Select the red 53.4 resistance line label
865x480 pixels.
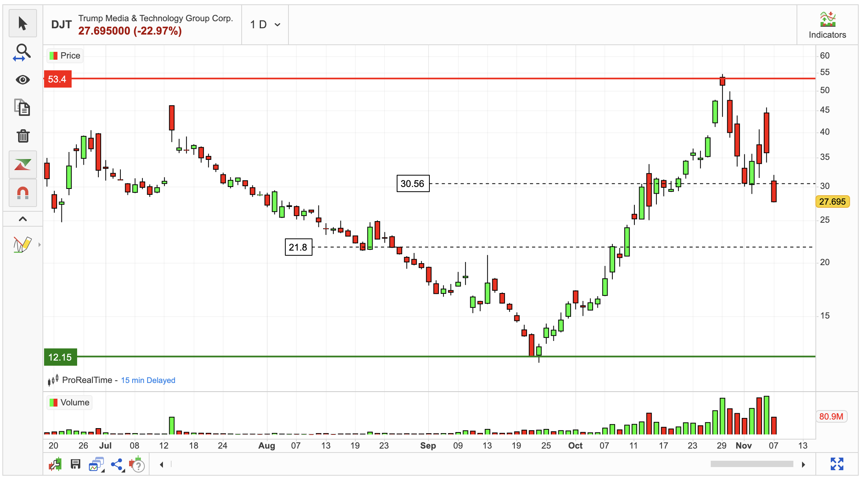point(57,79)
